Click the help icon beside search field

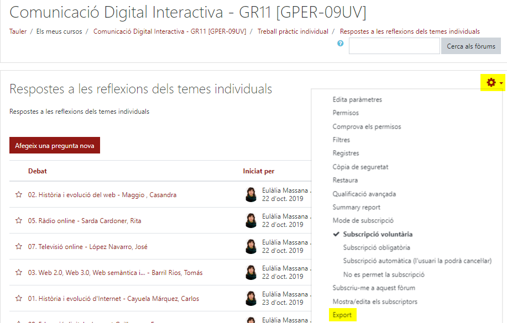[341, 43]
